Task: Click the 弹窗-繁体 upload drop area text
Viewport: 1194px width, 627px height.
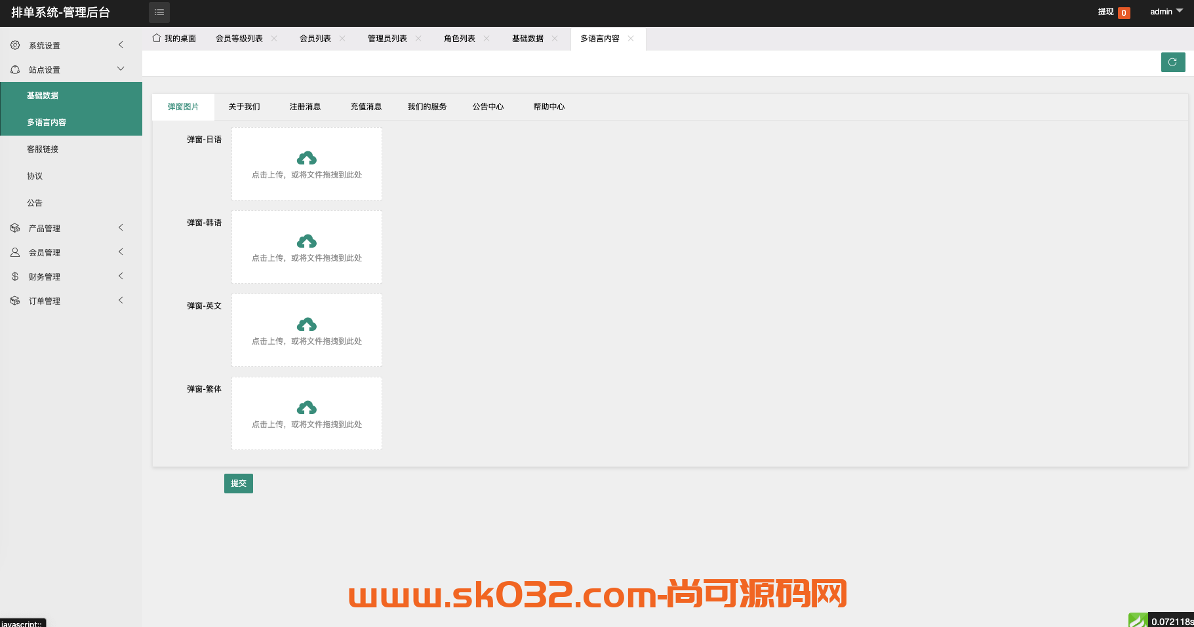Action: [x=307, y=425]
